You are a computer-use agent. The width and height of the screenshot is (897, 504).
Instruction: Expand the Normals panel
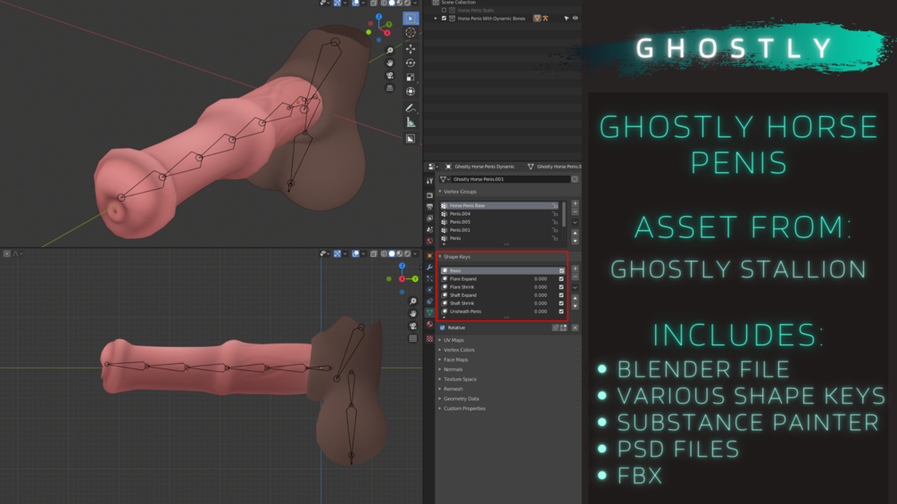click(x=440, y=369)
